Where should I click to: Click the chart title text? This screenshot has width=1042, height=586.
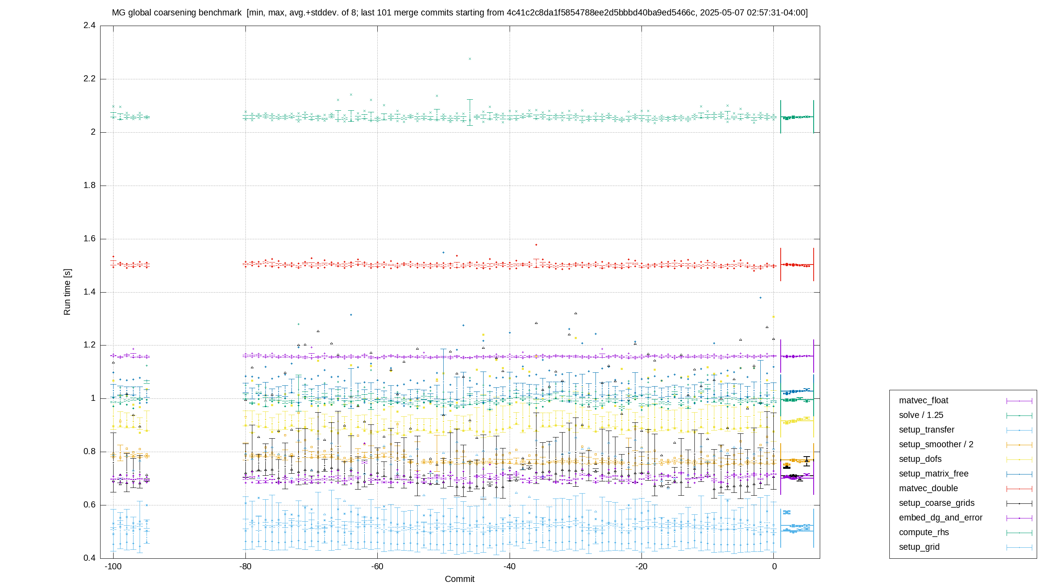point(460,13)
